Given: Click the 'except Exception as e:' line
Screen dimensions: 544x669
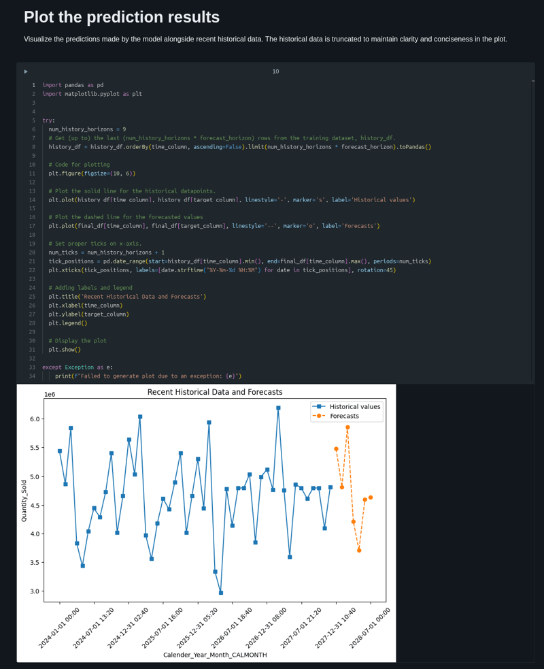Looking at the screenshot, I should [78, 368].
